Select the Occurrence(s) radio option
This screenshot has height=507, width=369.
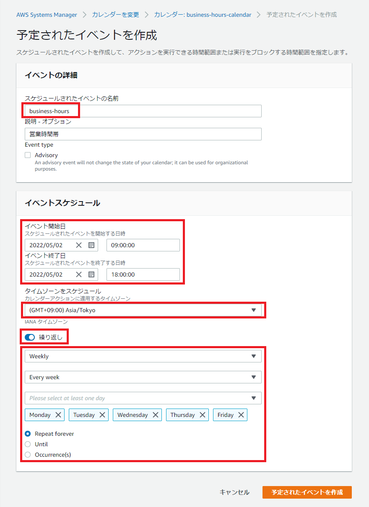[28, 455]
